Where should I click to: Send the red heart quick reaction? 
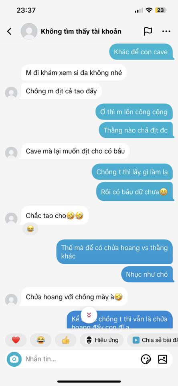[16, 340]
